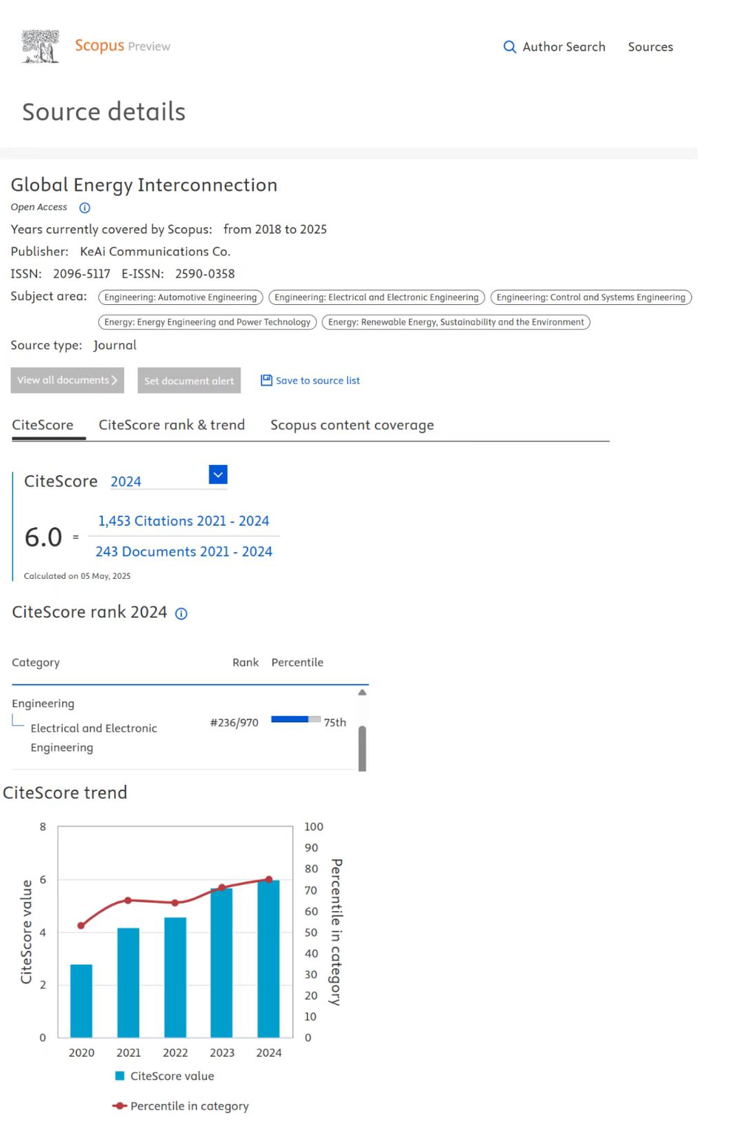
Task: Click the CiteScore rank 2024 info icon
Action: pyautogui.click(x=181, y=614)
